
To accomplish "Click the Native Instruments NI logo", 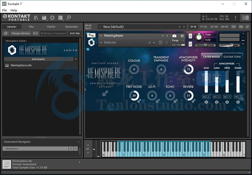I will pos(245,18).
